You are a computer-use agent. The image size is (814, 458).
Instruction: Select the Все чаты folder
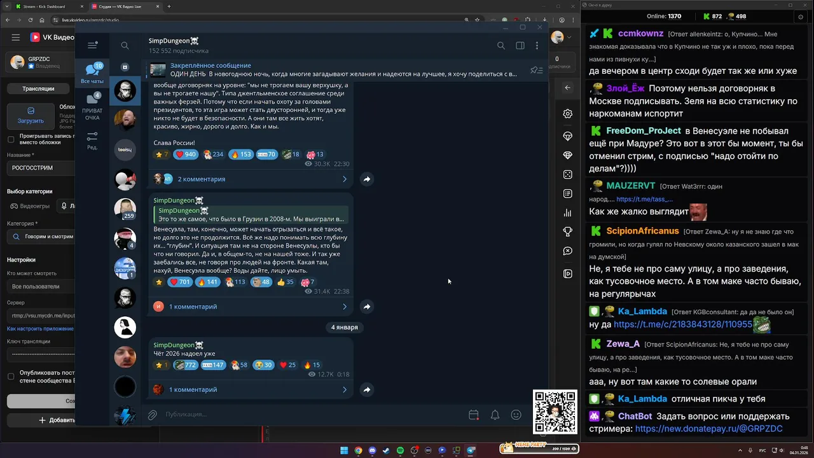92,74
